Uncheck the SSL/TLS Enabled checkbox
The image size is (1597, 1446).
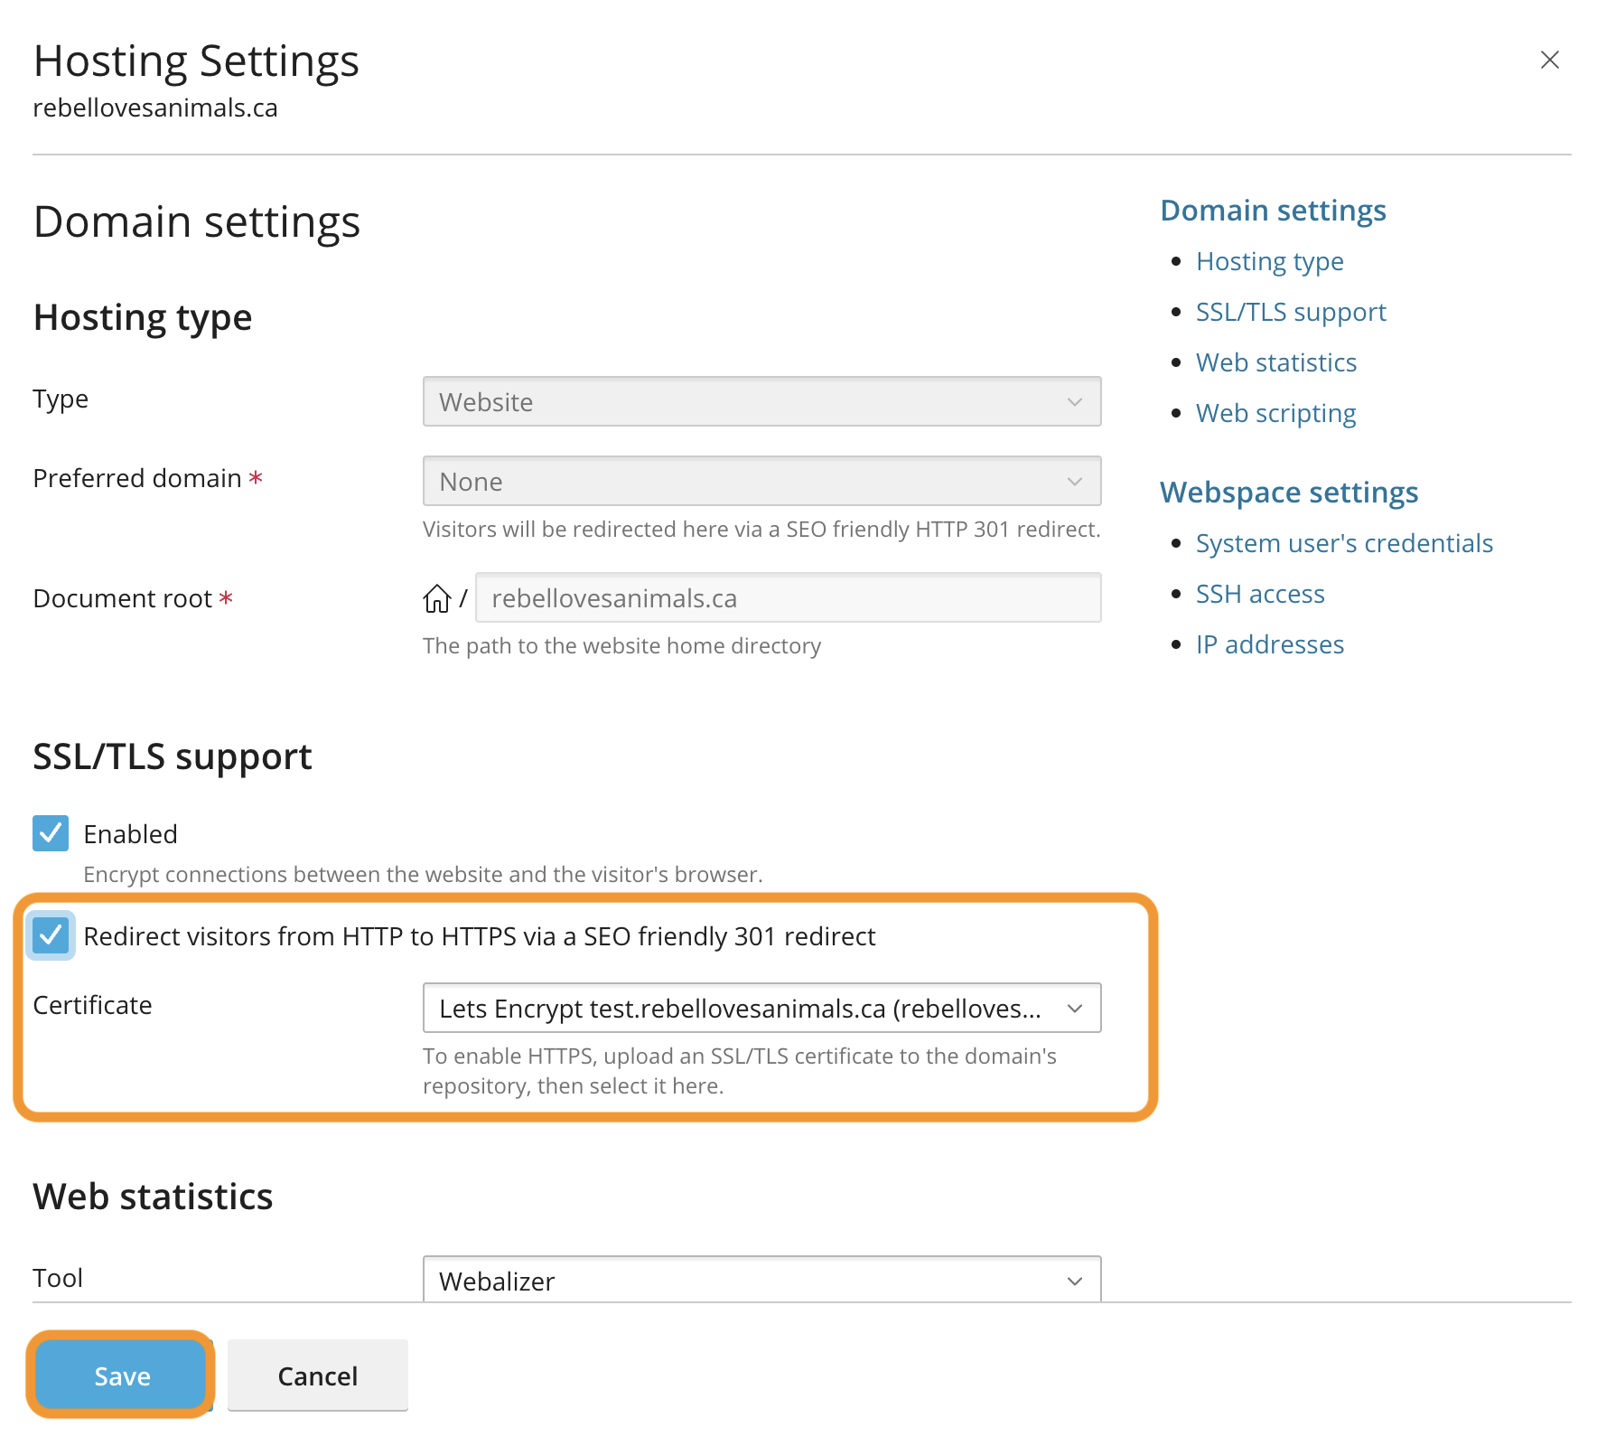coord(51,833)
